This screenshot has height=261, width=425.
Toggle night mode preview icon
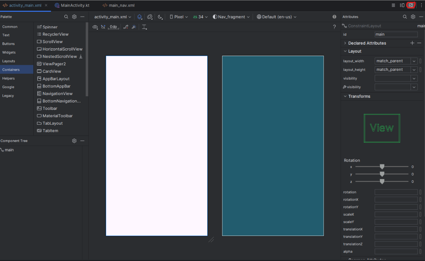pos(160,17)
